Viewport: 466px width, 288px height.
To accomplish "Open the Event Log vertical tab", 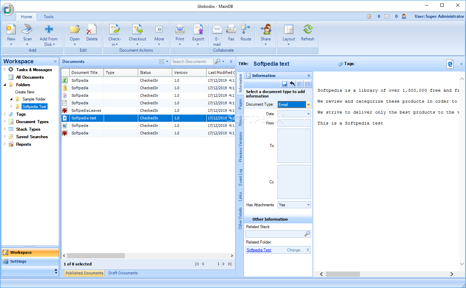I will click(240, 177).
